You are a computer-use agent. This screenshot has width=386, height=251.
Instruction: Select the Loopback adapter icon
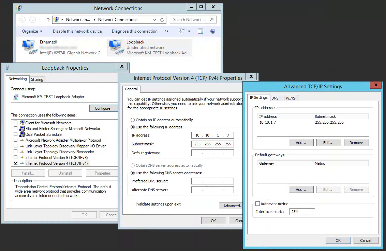coord(115,46)
